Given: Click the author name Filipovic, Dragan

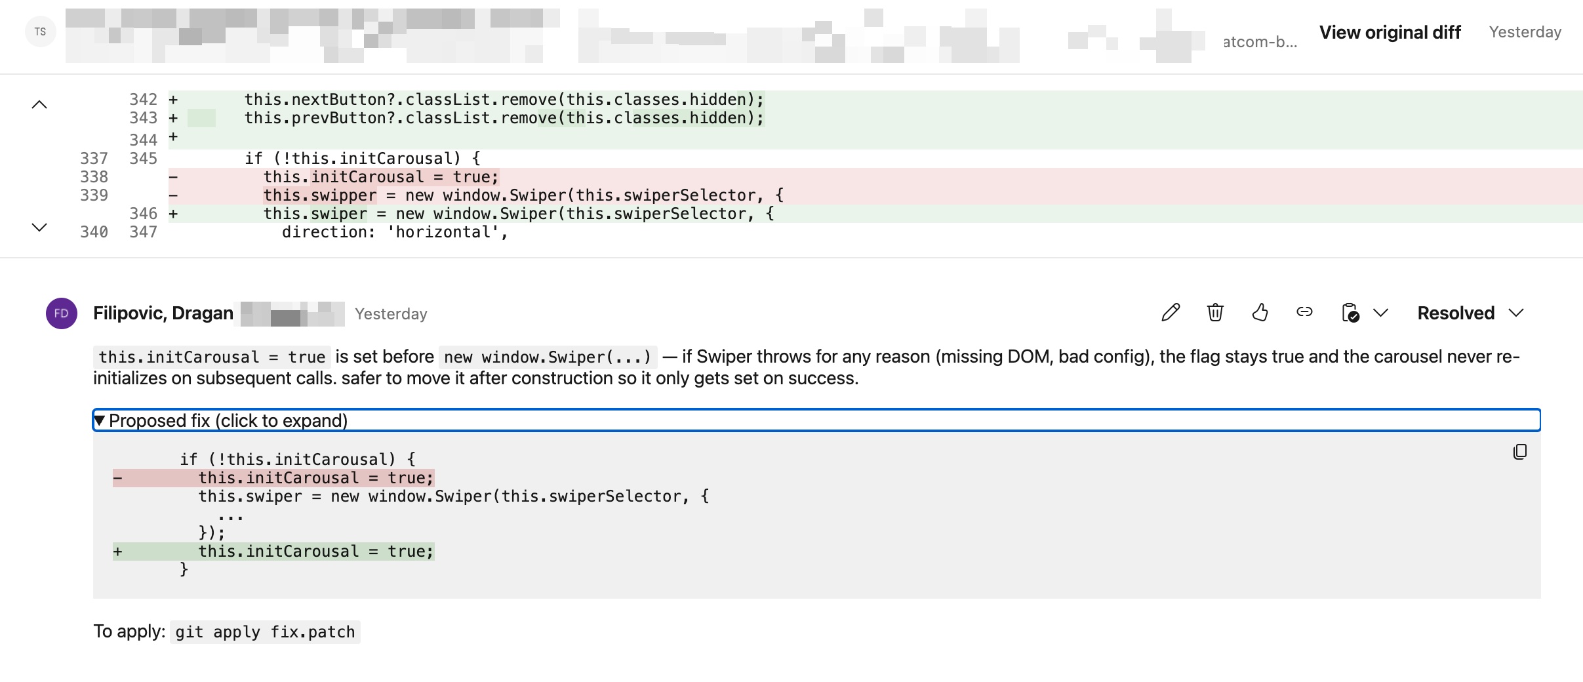Looking at the screenshot, I should coord(164,313).
